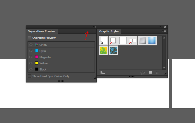Enable the Overprint Preview checkbox
The height and width of the screenshot is (123, 195).
point(30,38)
